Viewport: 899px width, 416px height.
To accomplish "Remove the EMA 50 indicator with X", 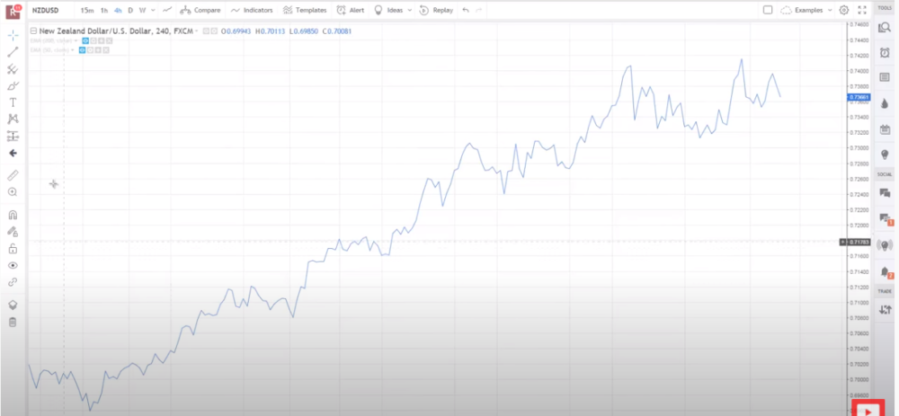I will (107, 49).
